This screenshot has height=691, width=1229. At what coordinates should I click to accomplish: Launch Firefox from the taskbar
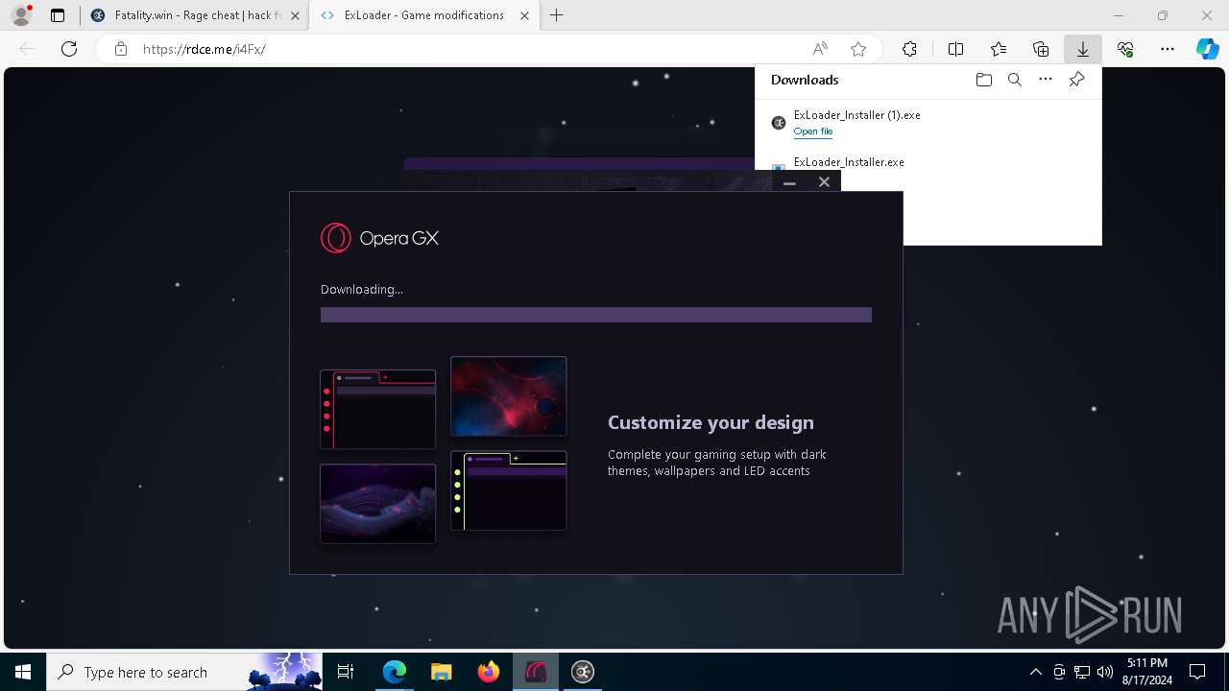click(488, 672)
